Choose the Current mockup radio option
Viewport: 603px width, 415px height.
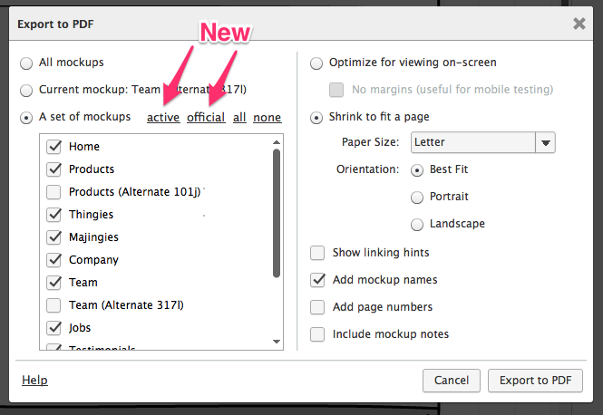coord(26,91)
